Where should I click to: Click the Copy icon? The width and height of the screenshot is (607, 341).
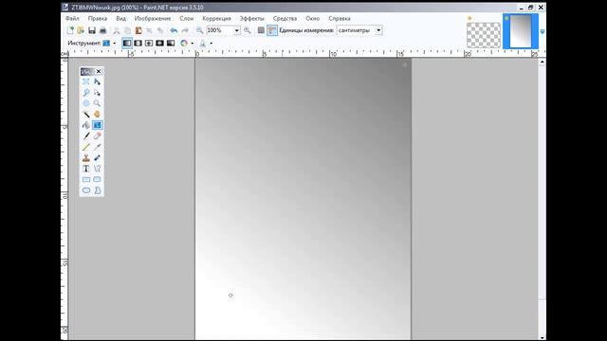point(127,30)
